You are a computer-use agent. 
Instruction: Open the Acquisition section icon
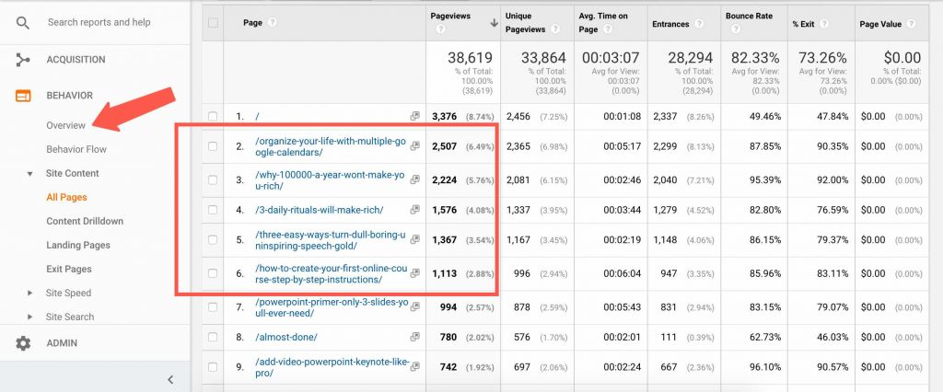click(x=23, y=60)
